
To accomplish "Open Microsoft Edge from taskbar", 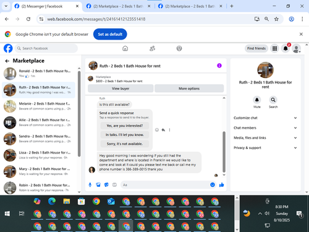I will [52, 202].
